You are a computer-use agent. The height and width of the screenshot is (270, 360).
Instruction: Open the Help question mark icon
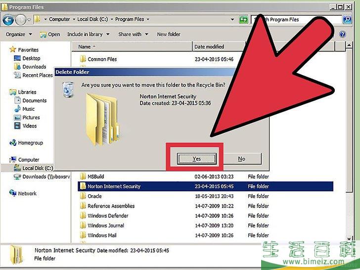click(x=342, y=34)
